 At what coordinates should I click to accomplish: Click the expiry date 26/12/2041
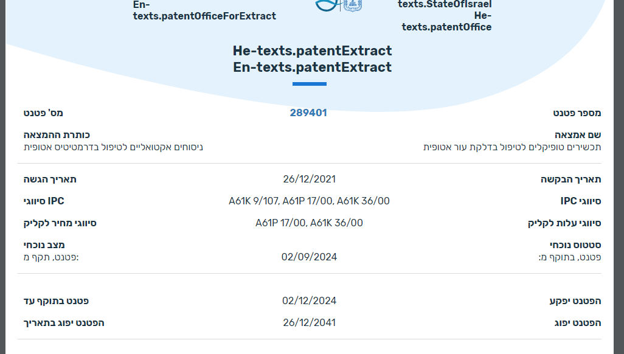309,322
